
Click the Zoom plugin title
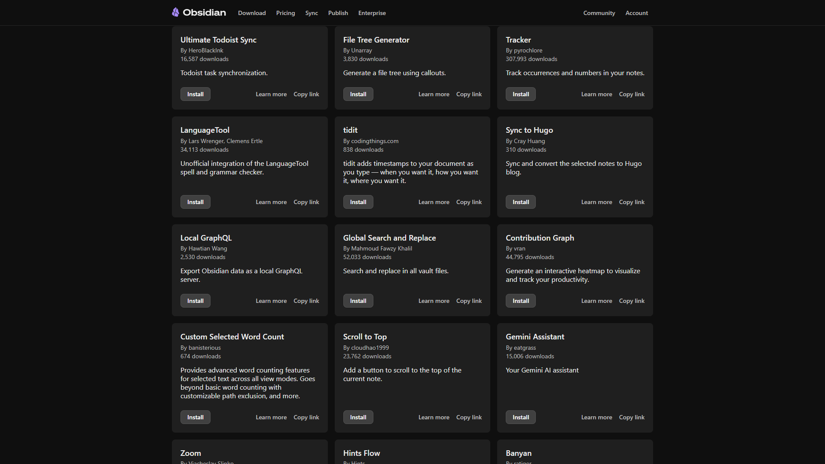click(x=191, y=453)
